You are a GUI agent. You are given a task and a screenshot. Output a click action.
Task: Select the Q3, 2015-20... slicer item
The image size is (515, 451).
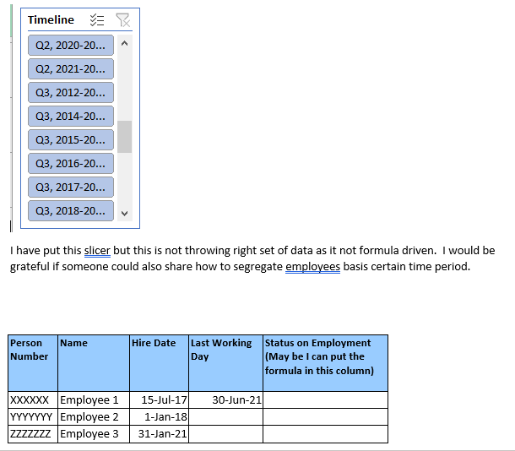[71, 140]
